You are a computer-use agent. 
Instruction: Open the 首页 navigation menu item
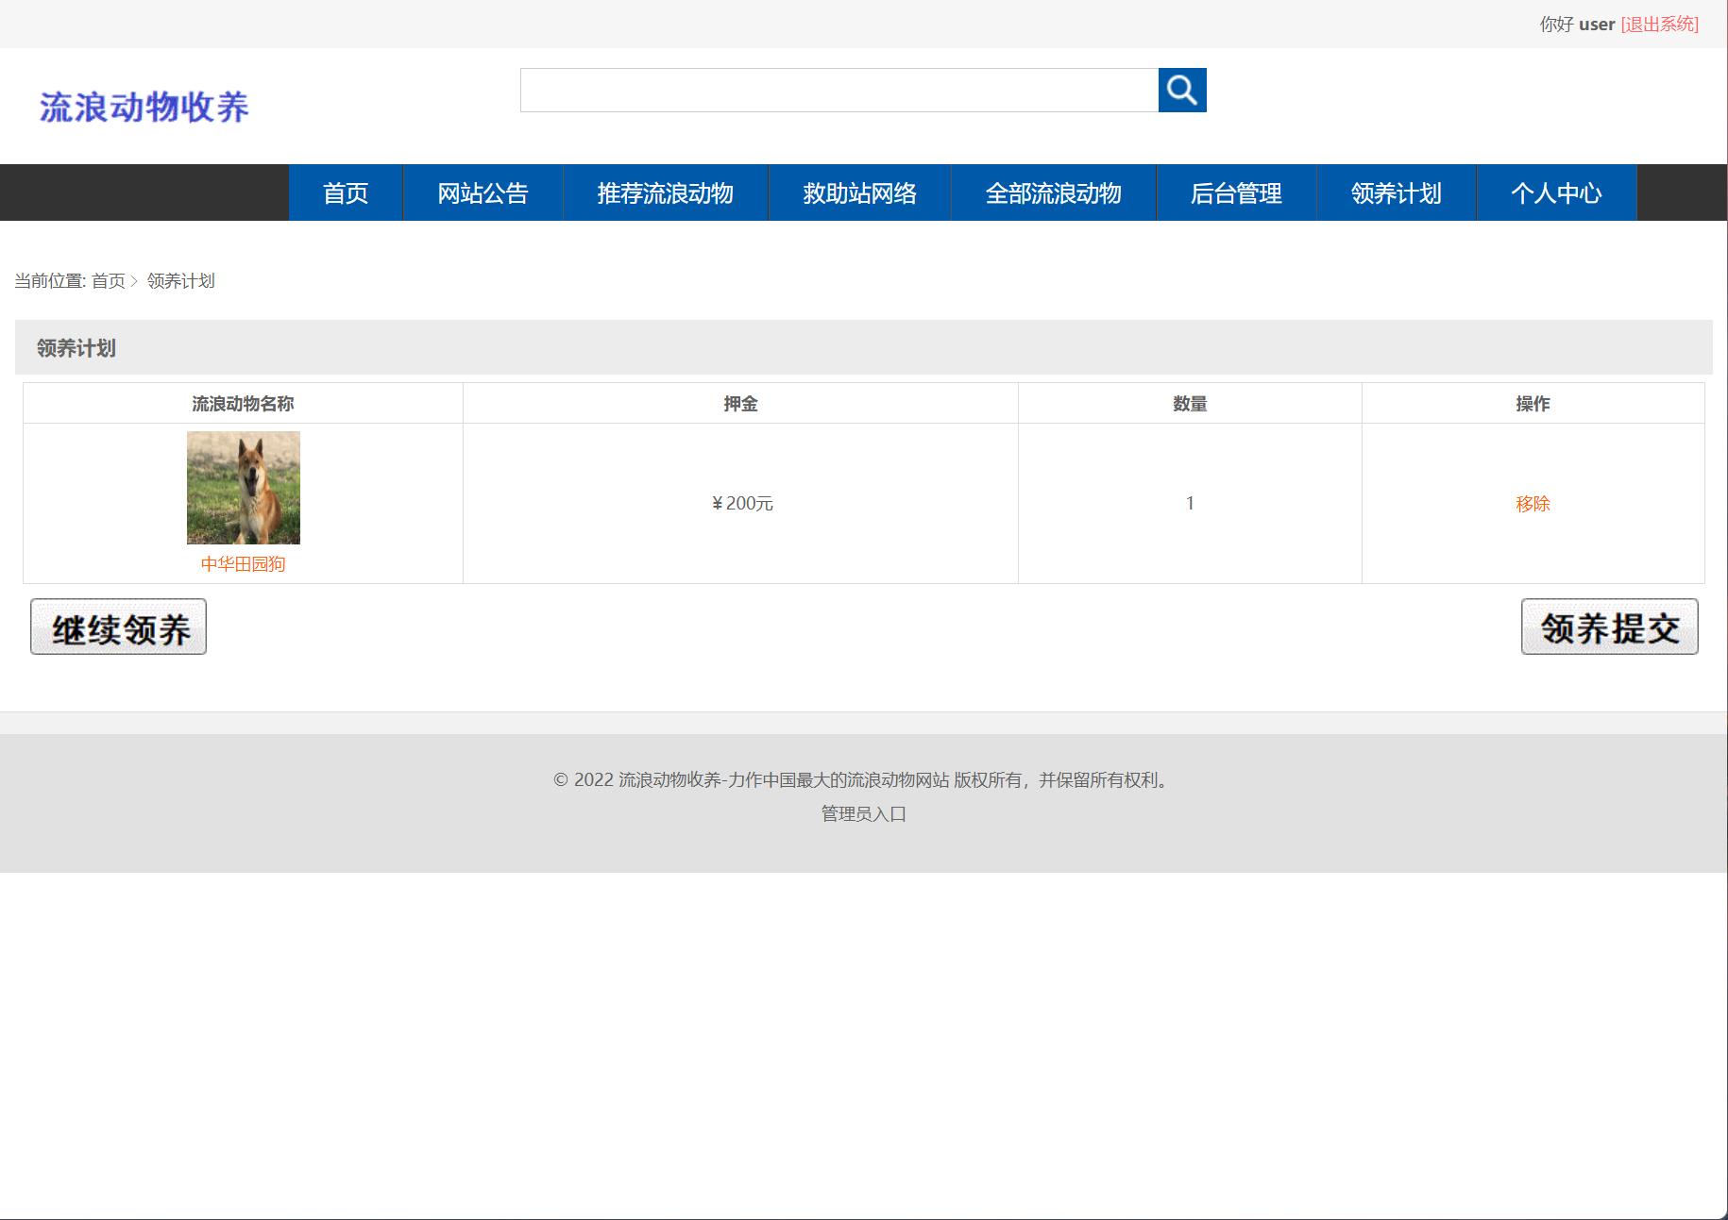point(346,192)
